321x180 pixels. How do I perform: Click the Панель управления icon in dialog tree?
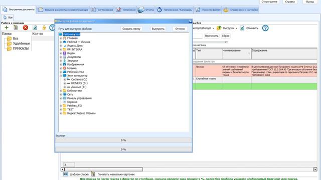click(x=65, y=98)
